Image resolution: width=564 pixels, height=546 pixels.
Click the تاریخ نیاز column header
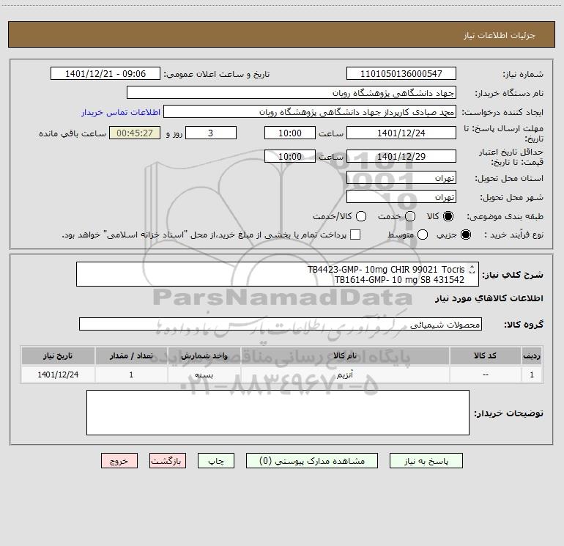(x=58, y=355)
